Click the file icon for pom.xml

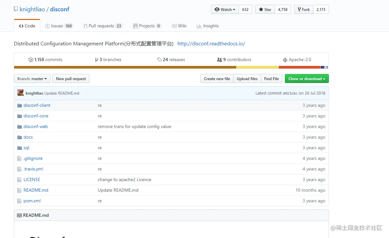[x=19, y=201]
